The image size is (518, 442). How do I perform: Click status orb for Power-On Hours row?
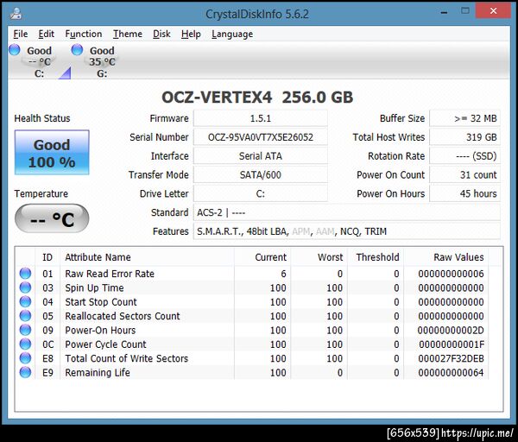(25, 330)
